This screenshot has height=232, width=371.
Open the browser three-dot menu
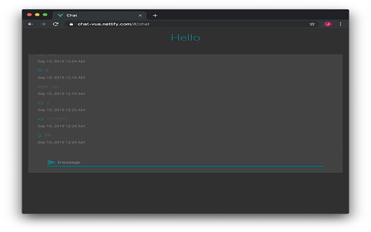pos(340,24)
